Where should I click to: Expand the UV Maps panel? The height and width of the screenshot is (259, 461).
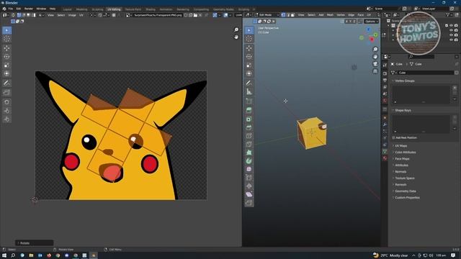[x=400, y=146]
